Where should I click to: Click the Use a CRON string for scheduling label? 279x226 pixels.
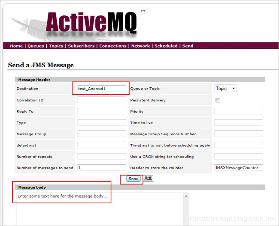(162, 157)
